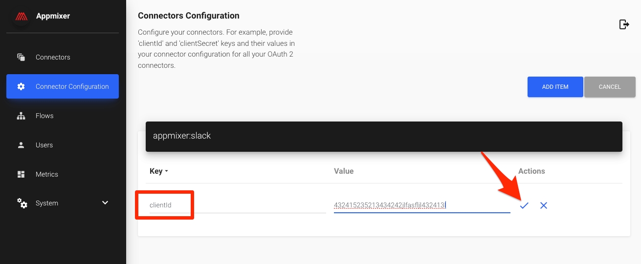The image size is (641, 264).
Task: Select Metrics in the sidebar
Action: point(47,174)
